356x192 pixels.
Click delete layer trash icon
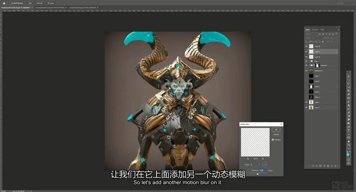(x=335, y=166)
